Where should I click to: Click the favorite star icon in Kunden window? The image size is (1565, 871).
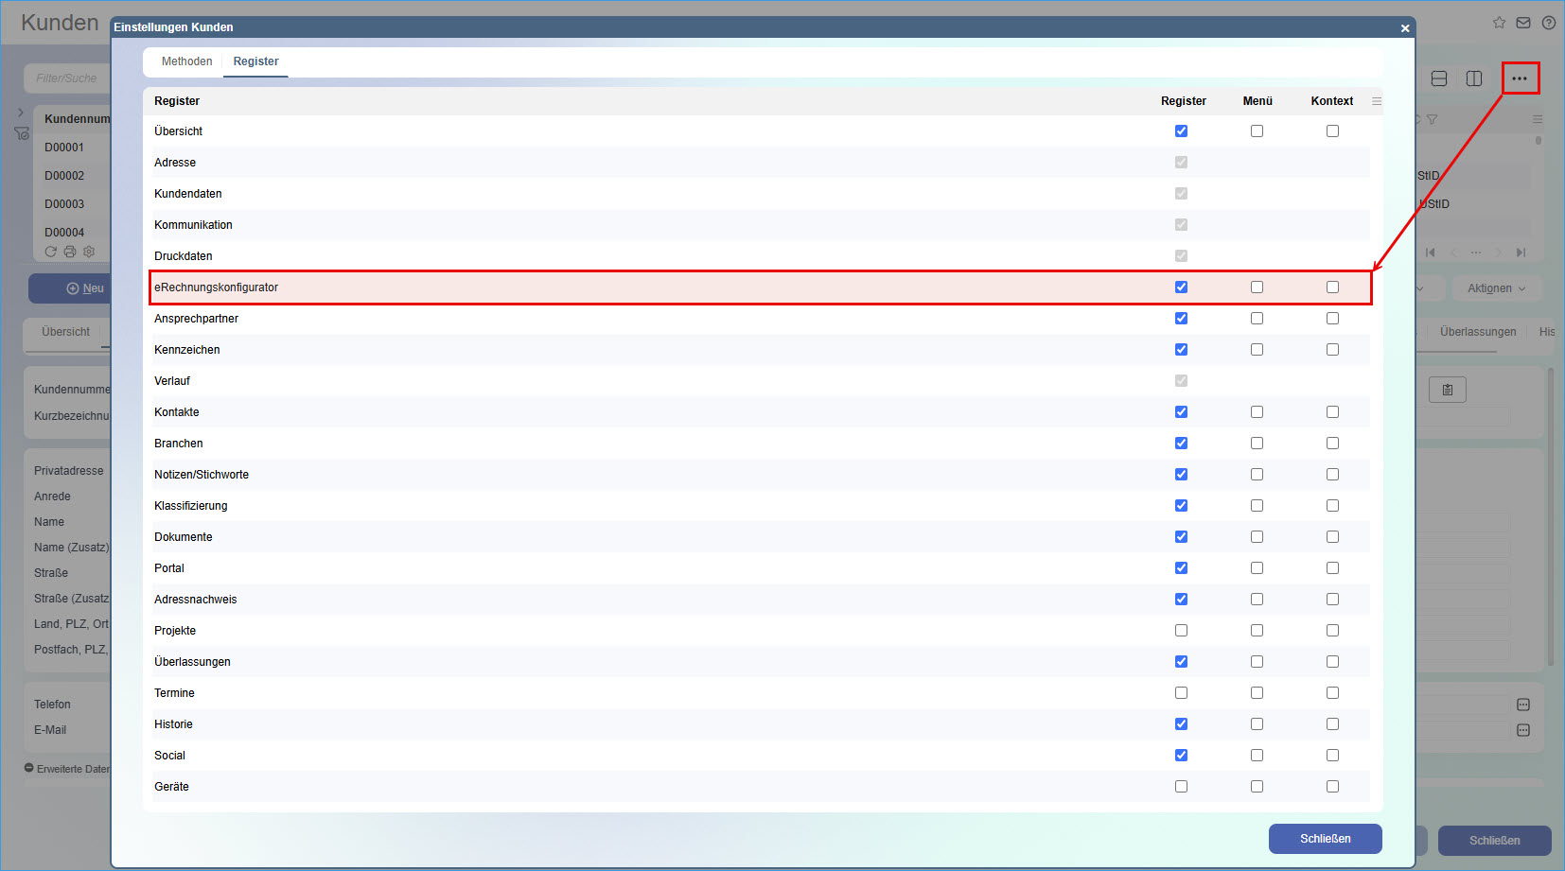[1499, 23]
